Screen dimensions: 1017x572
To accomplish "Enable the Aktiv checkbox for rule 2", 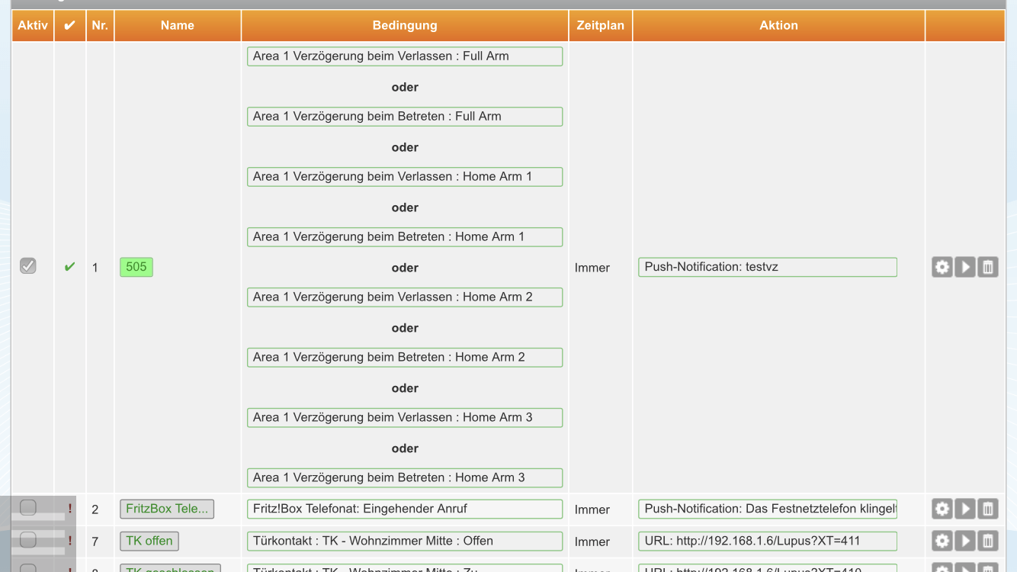I will click(x=28, y=507).
